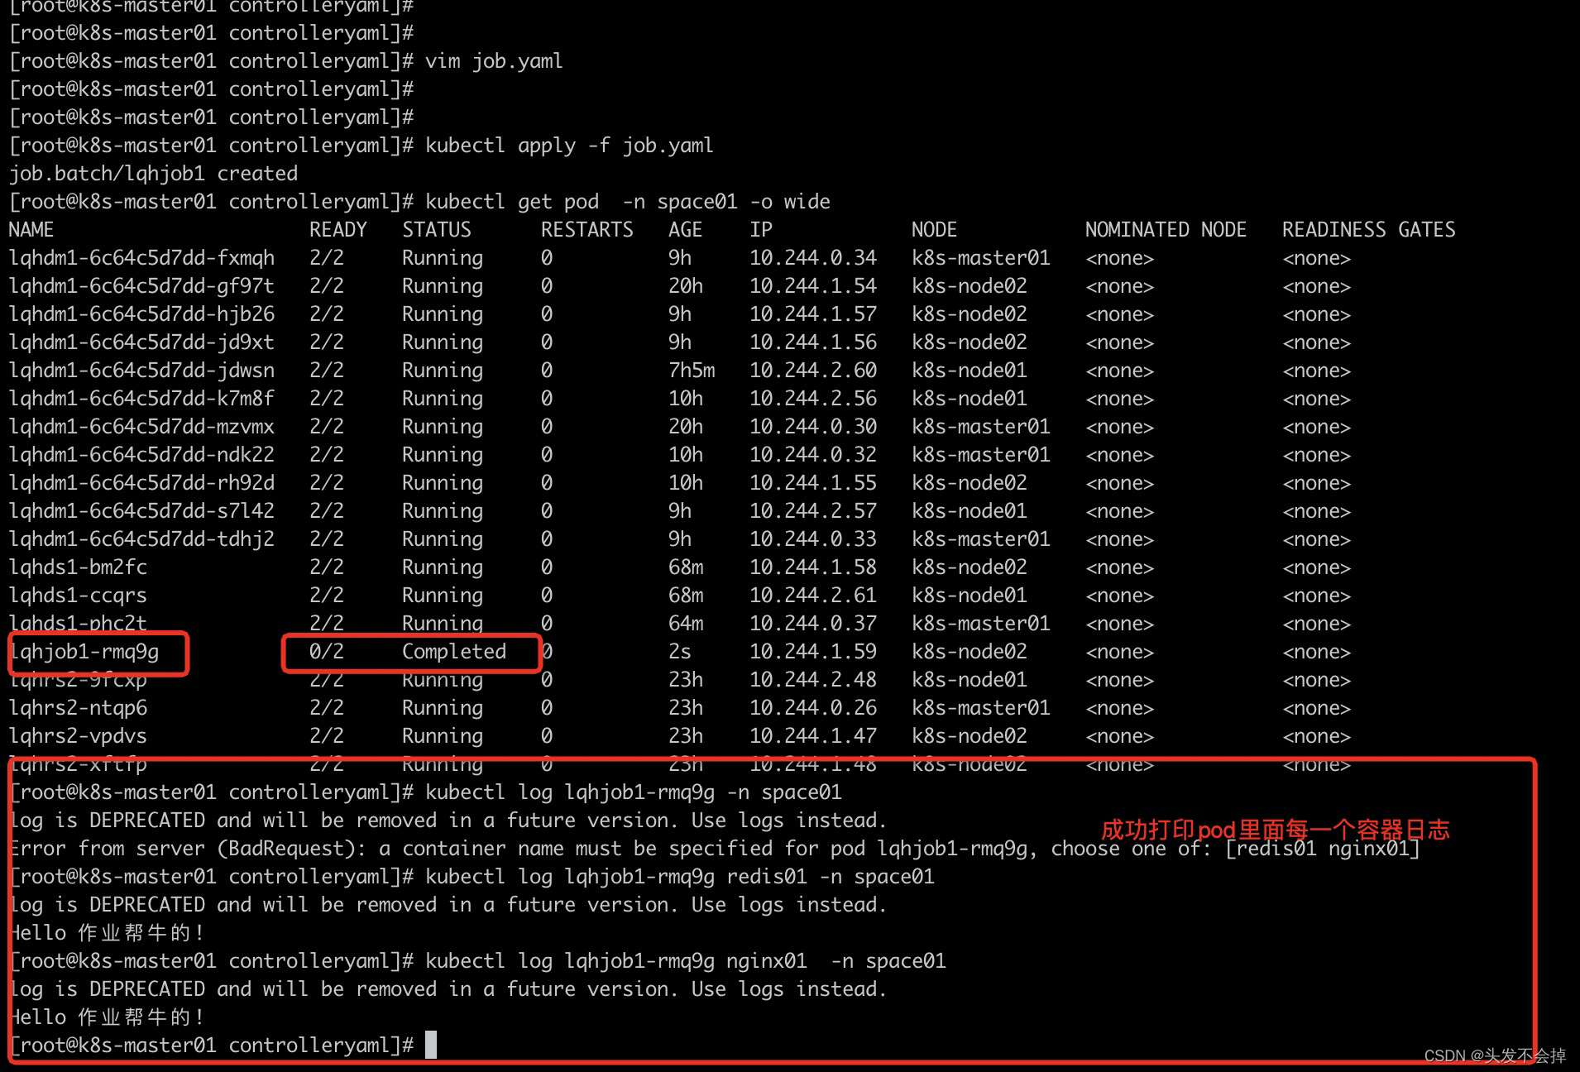The image size is (1580, 1072).
Task: Click pod name lqhdm1-6c64c5d7dd-jdwsn
Action: click(x=141, y=371)
